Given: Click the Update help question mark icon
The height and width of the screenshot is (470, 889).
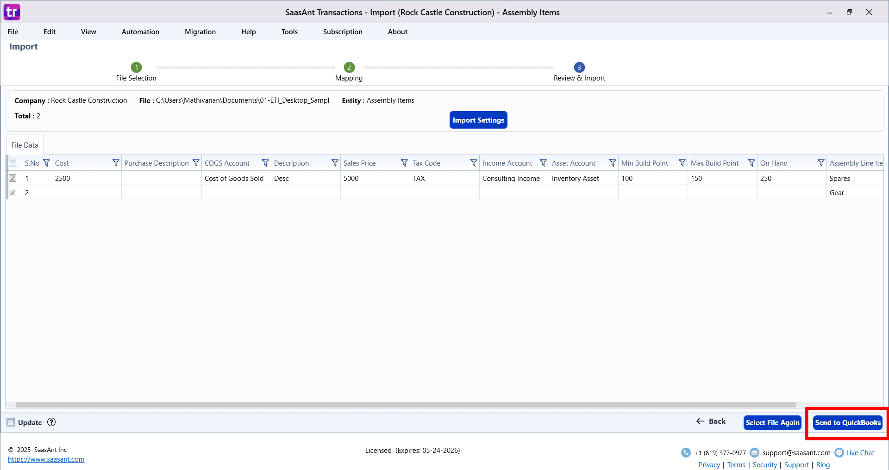Looking at the screenshot, I should pos(51,422).
